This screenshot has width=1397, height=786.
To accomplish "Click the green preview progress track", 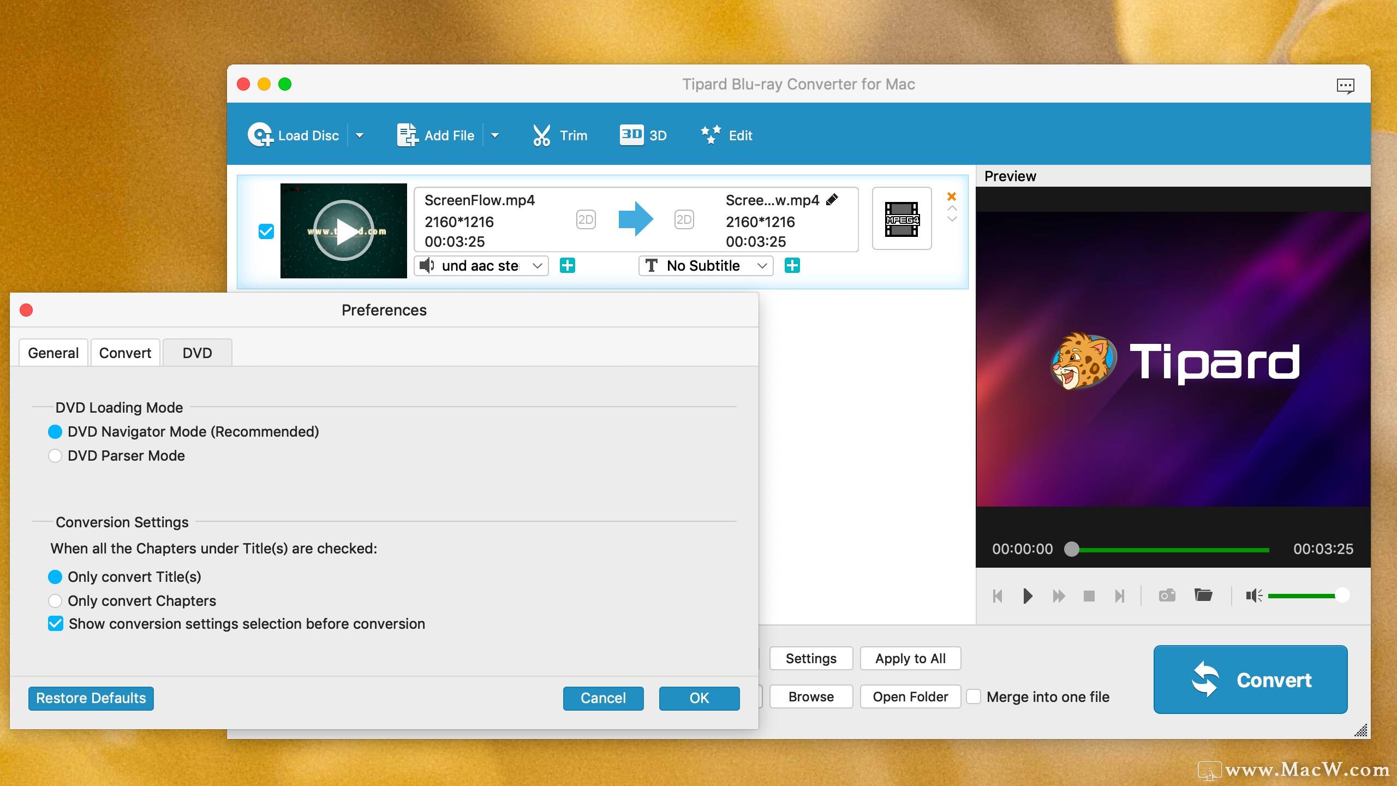I will tap(1173, 550).
